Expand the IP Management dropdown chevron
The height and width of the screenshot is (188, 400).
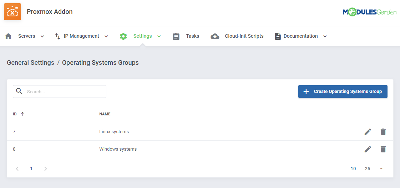106,36
